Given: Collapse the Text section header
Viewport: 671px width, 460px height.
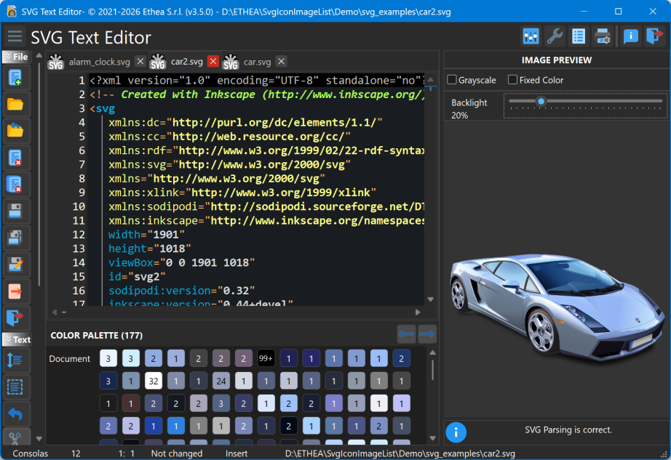Looking at the screenshot, I should click(x=16, y=339).
